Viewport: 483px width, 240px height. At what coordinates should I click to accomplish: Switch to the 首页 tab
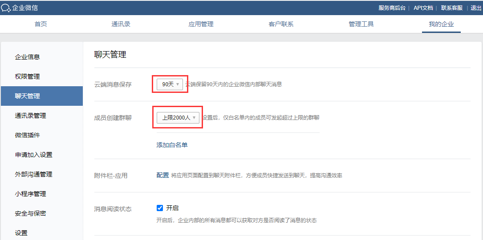[41, 24]
